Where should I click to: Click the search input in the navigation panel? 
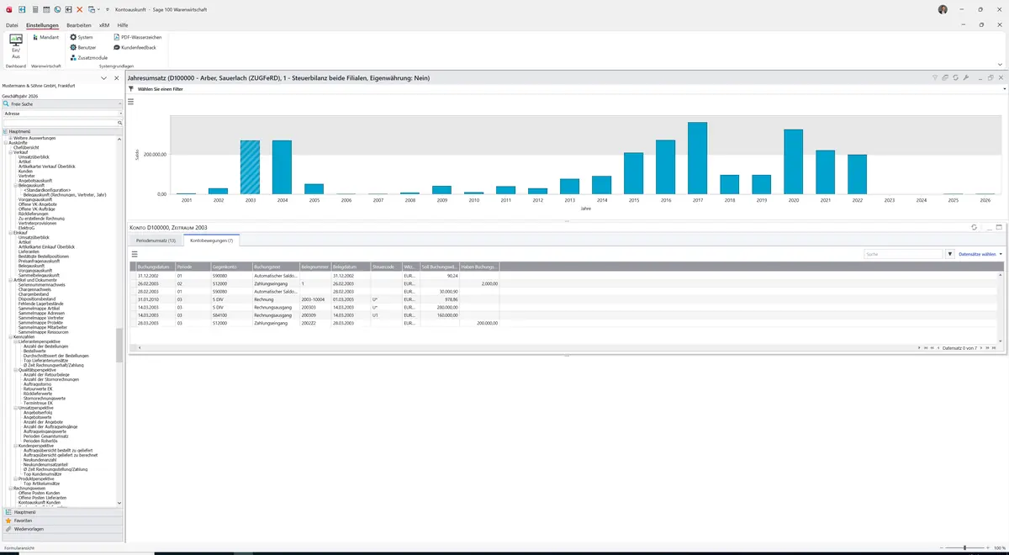click(x=62, y=123)
